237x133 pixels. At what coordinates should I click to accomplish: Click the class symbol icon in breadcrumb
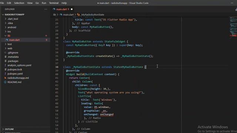pos(78,15)
